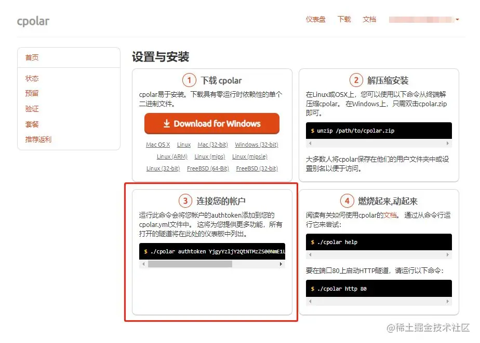Image resolution: width=480 pixels, height=343 pixels.
Task: Select 首页 in the sidebar
Action: (x=32, y=58)
